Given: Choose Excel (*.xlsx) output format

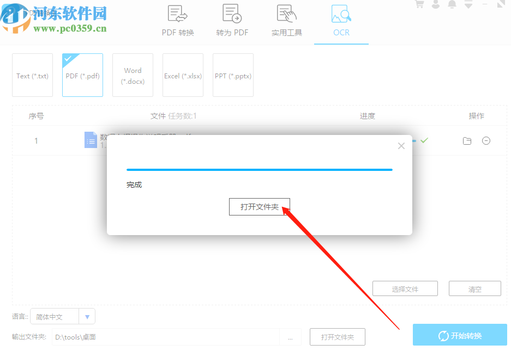Looking at the screenshot, I should tap(183, 75).
